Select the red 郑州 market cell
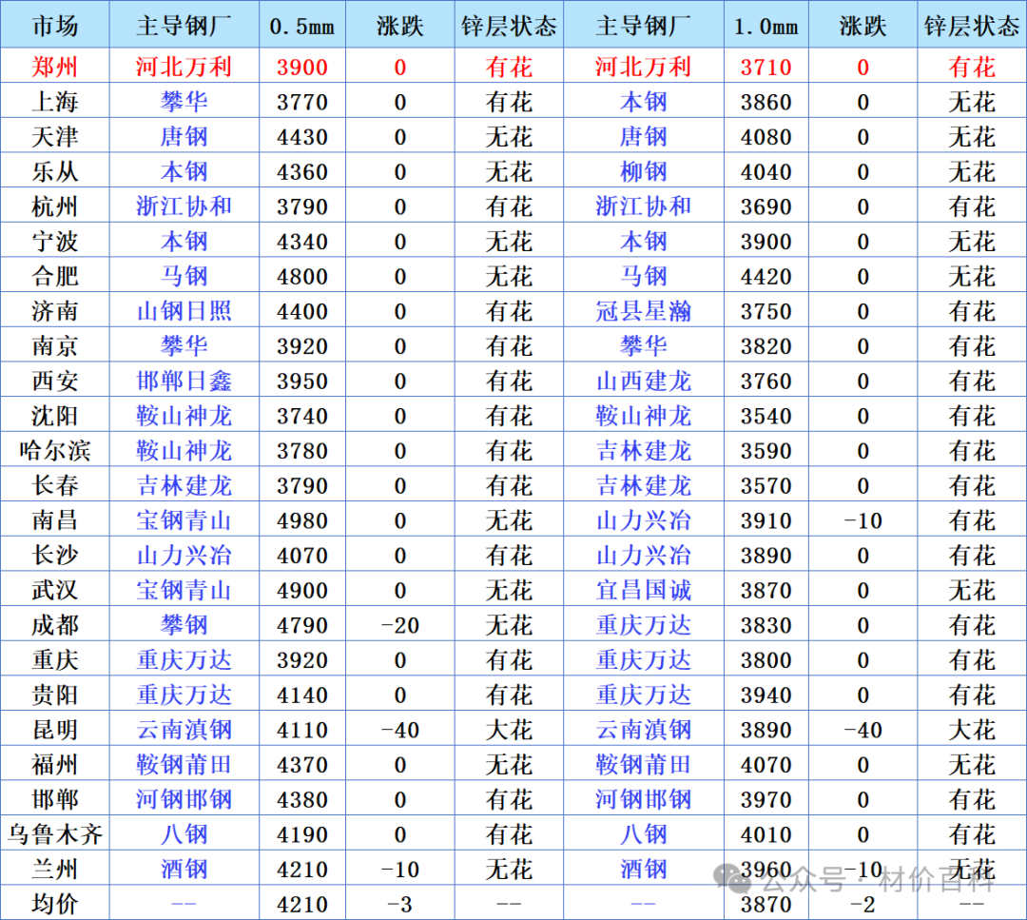1027x920 pixels. tap(55, 67)
